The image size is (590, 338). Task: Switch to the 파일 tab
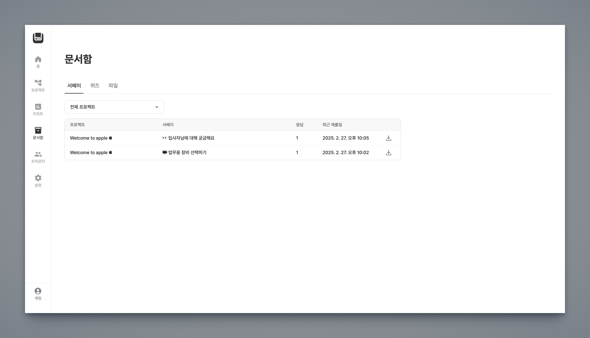113,86
